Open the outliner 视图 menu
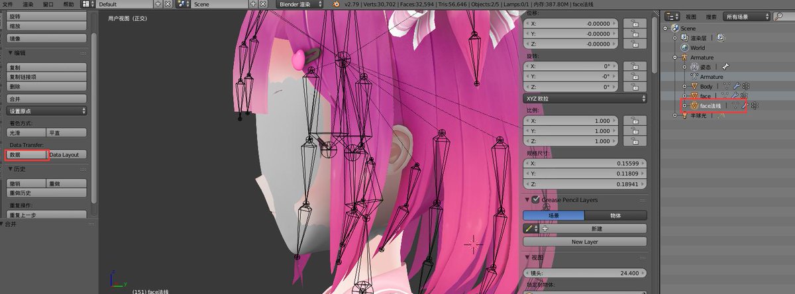Image resolution: width=795 pixels, height=294 pixels. point(691,16)
